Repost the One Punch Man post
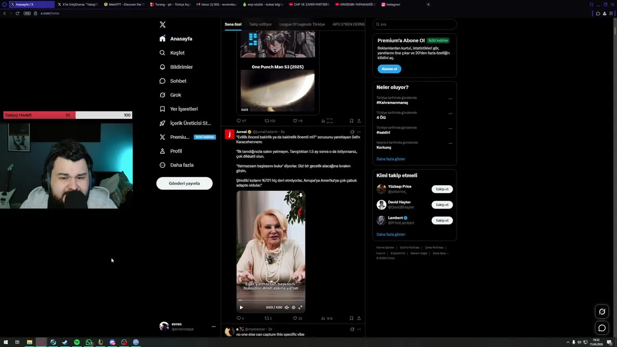The height and width of the screenshot is (347, 617). tap(270, 121)
